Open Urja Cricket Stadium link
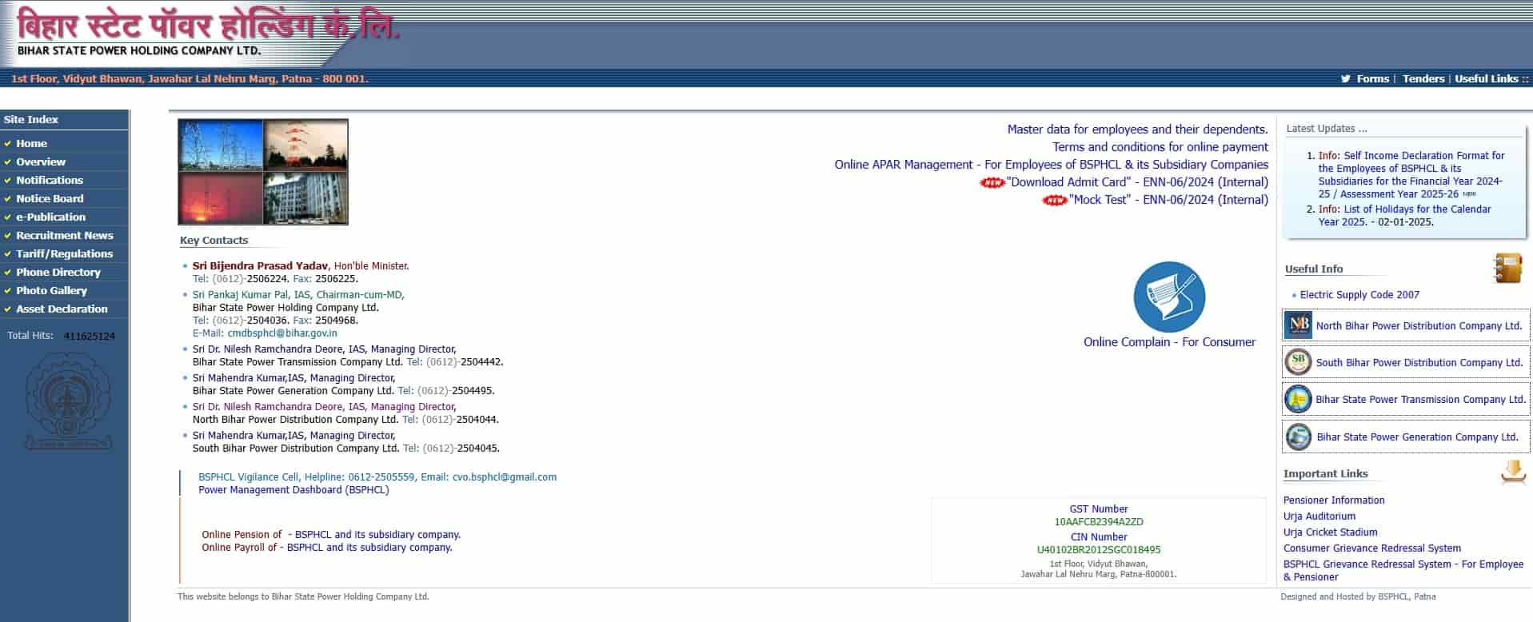1533x622 pixels. pos(1331,532)
